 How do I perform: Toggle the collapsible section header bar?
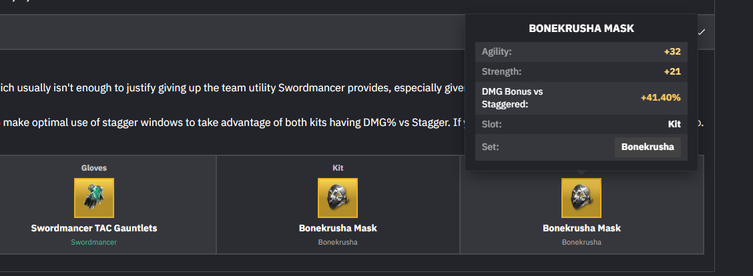pos(234,31)
